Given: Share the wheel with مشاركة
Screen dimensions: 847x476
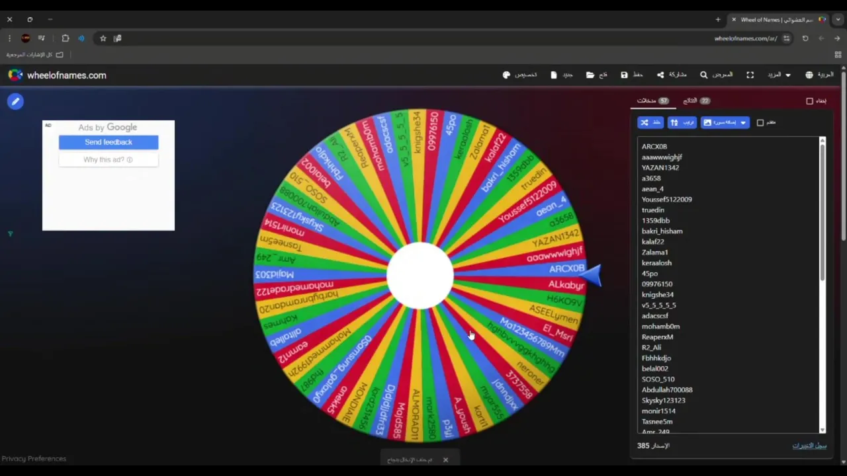Looking at the screenshot, I should [x=672, y=75].
